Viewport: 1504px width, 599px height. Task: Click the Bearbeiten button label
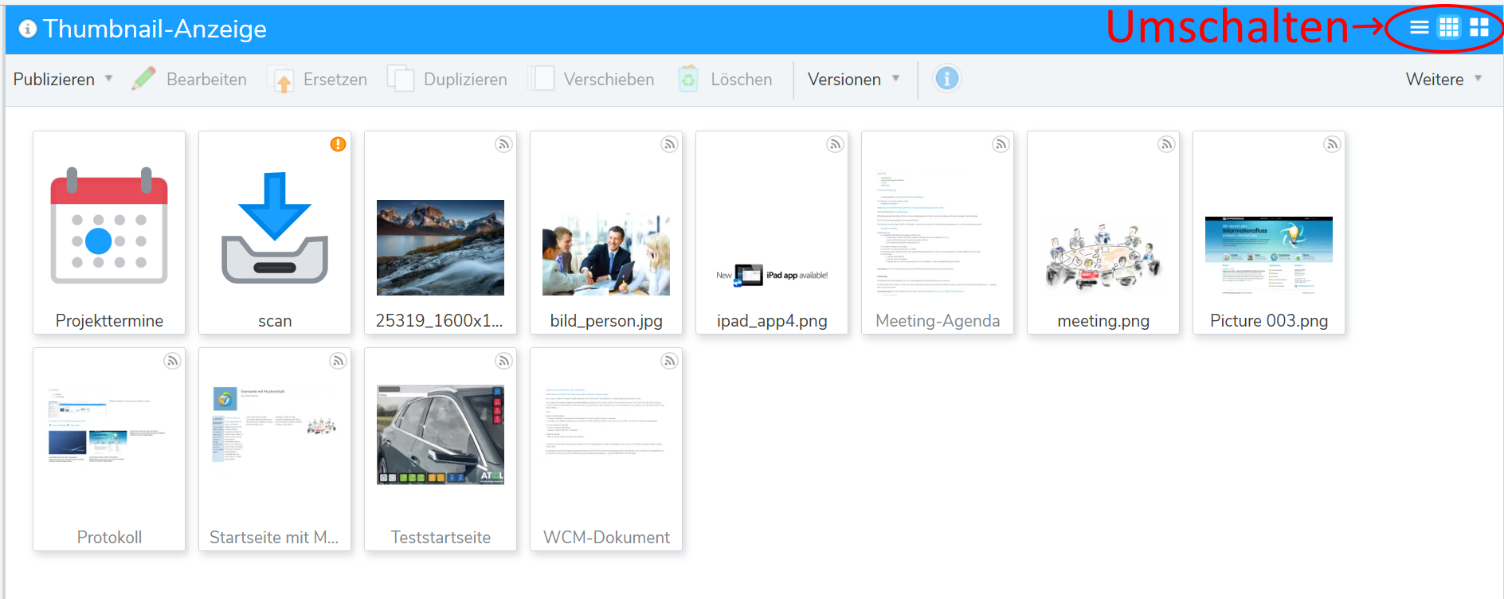[206, 80]
